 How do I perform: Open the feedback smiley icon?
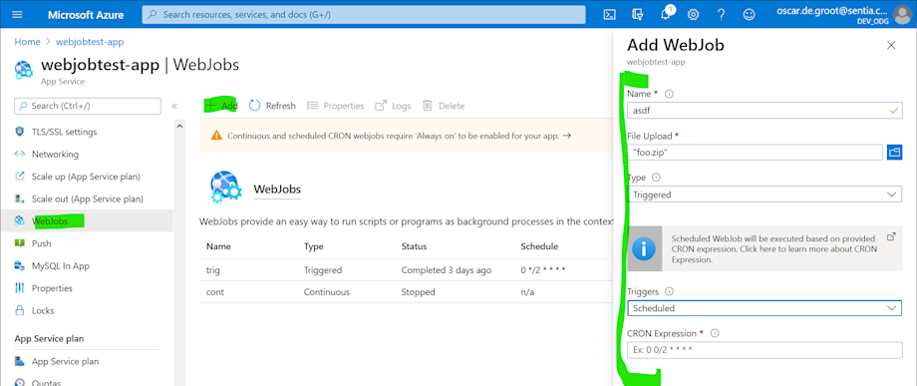750,15
